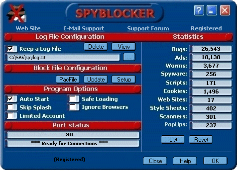Viewport: 238px width, 181px height.
Task: Click the Cookies count 1,496
Action: [x=211, y=91]
